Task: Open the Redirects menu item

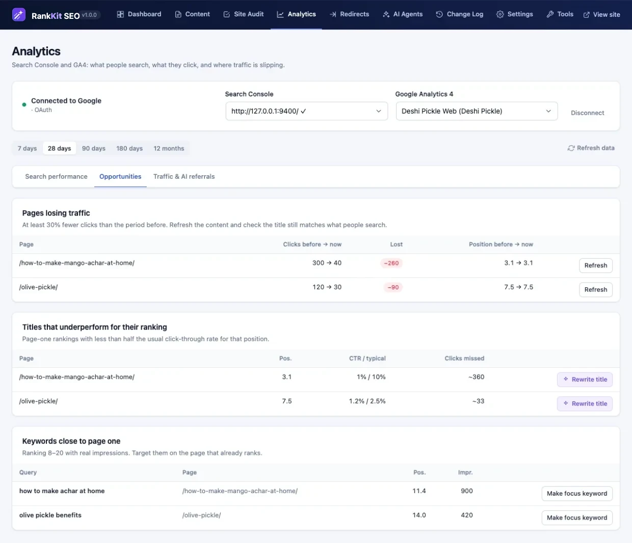Action: (349, 14)
